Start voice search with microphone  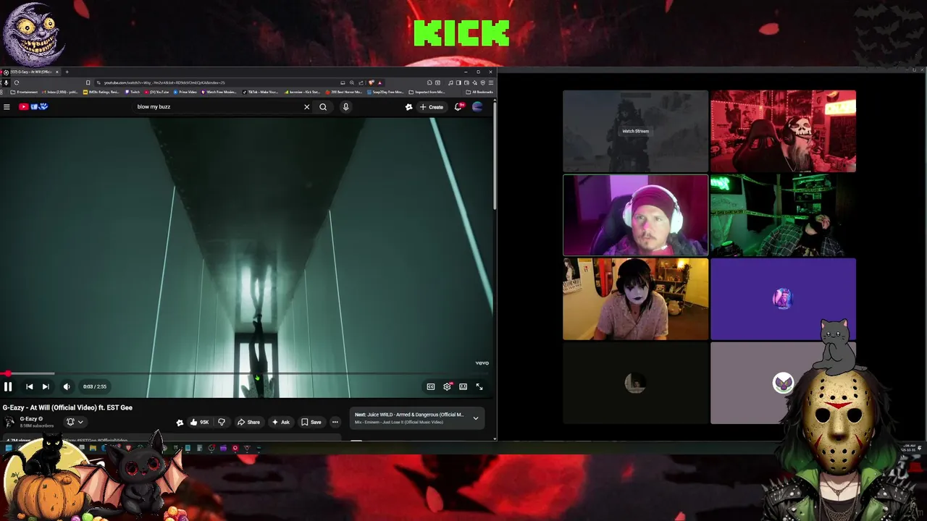click(345, 107)
